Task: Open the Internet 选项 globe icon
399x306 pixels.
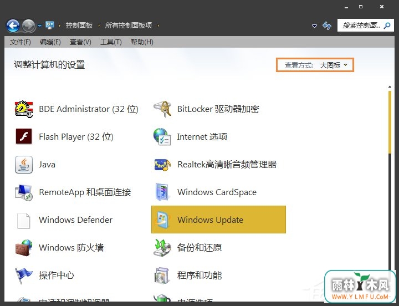Action: tap(162, 137)
